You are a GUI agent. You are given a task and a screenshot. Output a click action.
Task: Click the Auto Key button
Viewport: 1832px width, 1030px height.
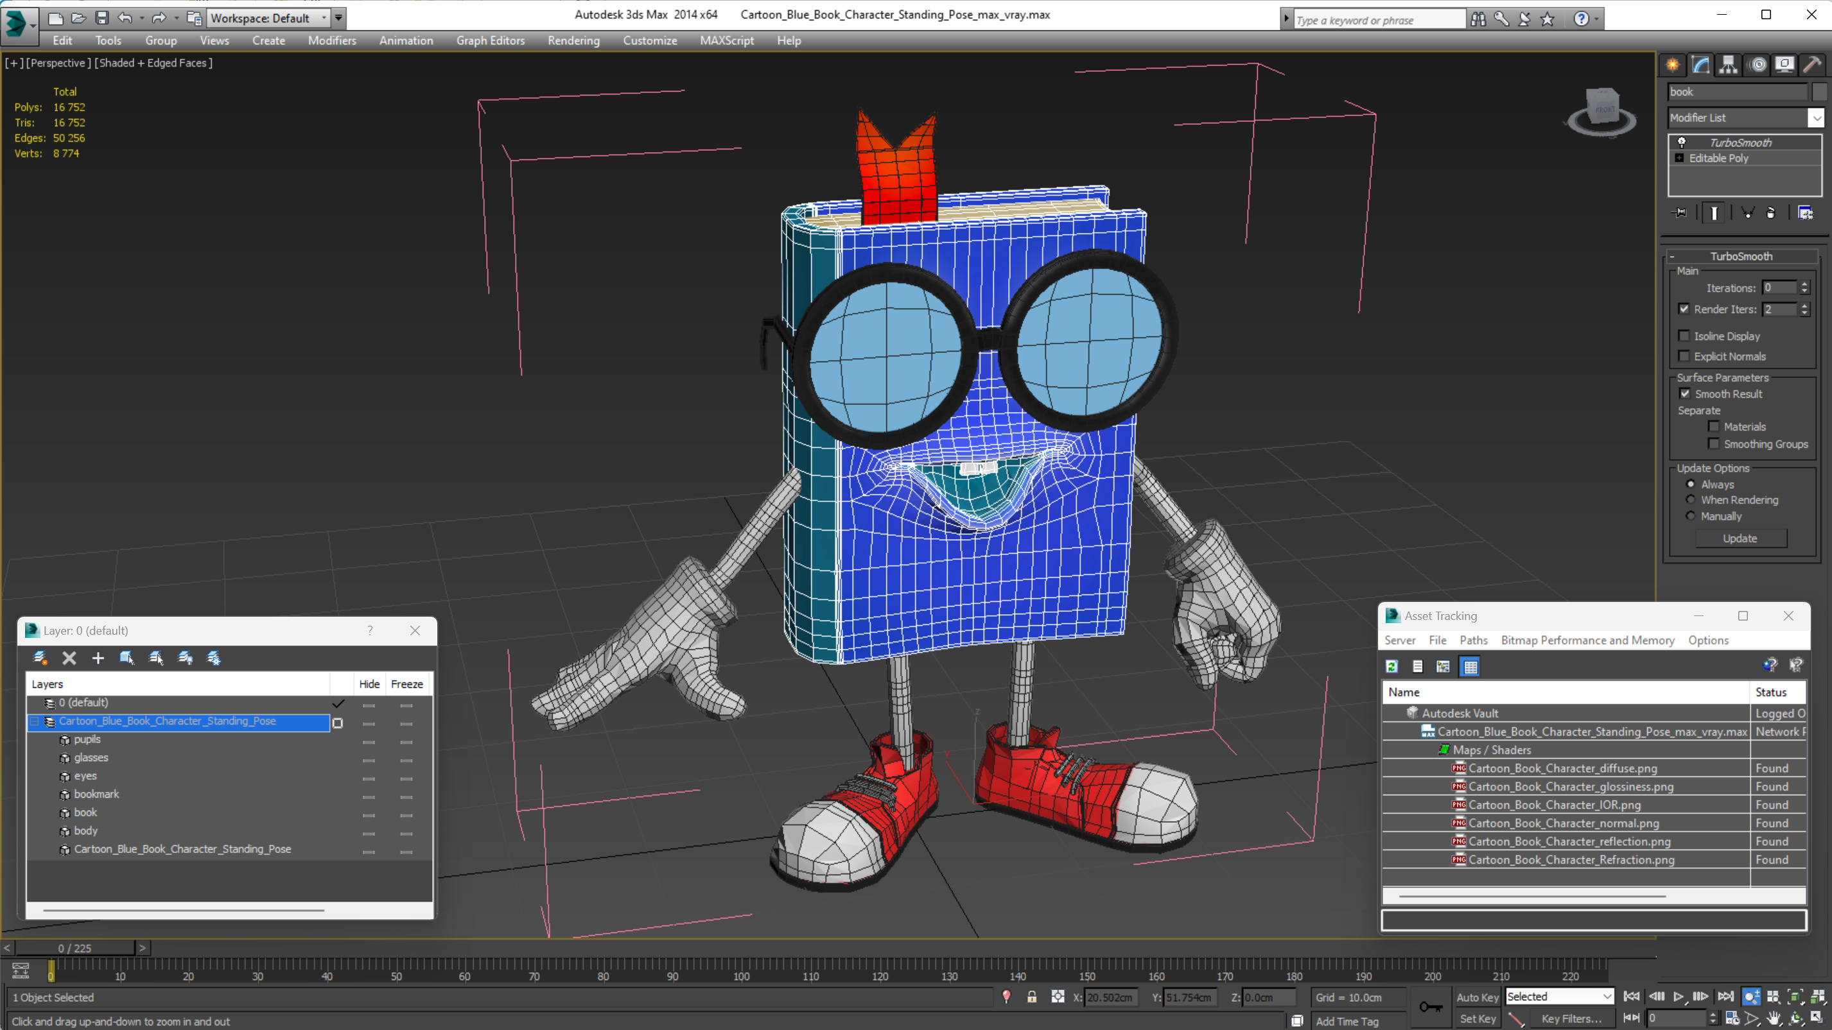(1477, 997)
